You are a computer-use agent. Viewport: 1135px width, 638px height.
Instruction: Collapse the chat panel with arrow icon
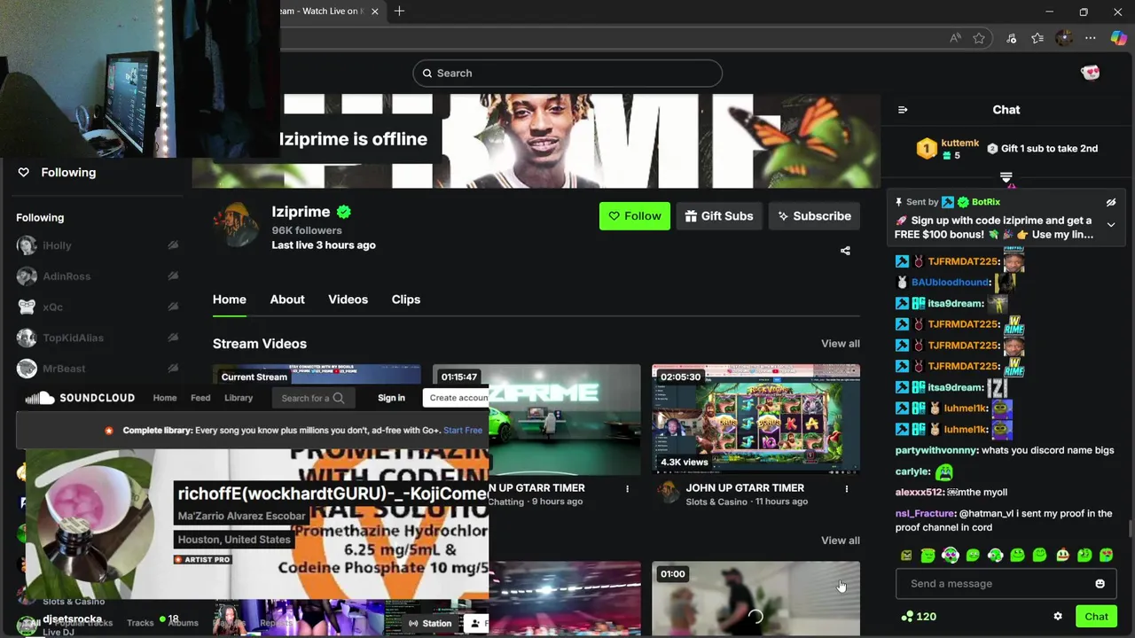[x=903, y=110]
